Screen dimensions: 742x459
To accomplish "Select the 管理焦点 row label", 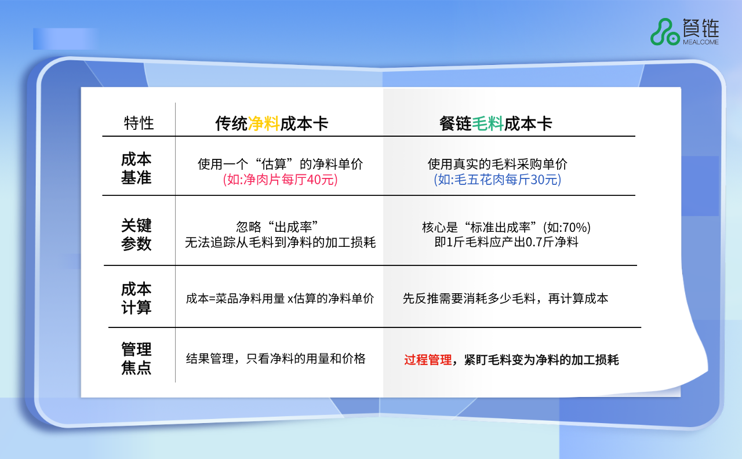I will 136,358.
